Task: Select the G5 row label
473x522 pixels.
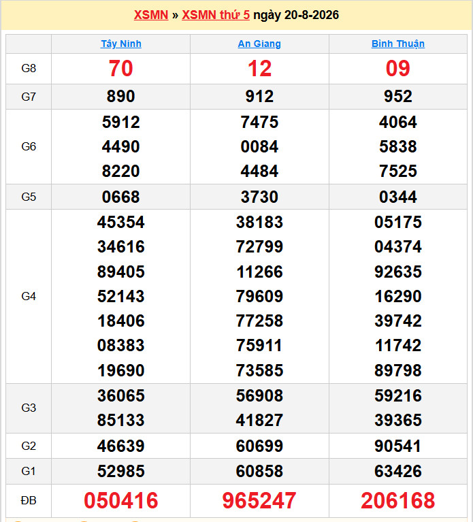Action: [29, 197]
